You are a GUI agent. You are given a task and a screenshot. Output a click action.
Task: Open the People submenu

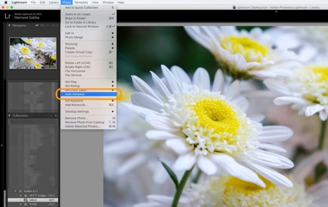88,48
